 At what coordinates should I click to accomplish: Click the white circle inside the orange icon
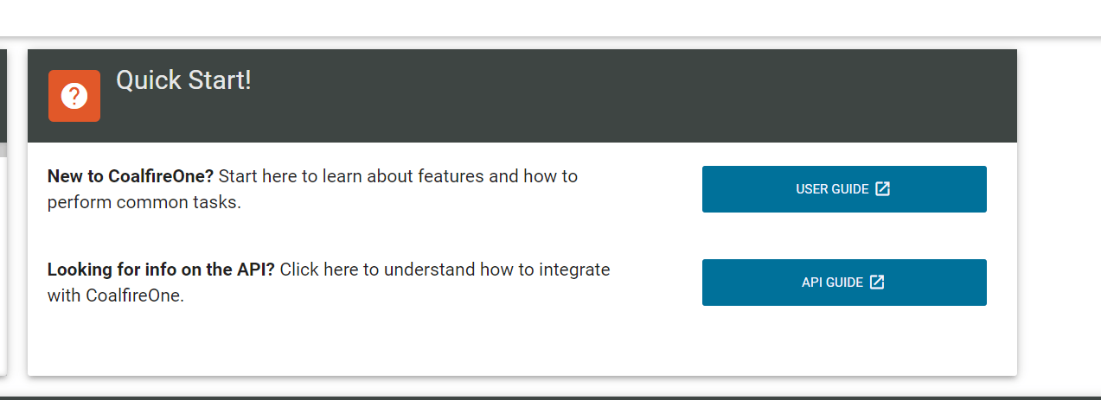(x=74, y=96)
